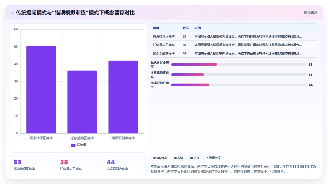Click the 指标值 legend text
328x184 pixels.
[x=82, y=145]
